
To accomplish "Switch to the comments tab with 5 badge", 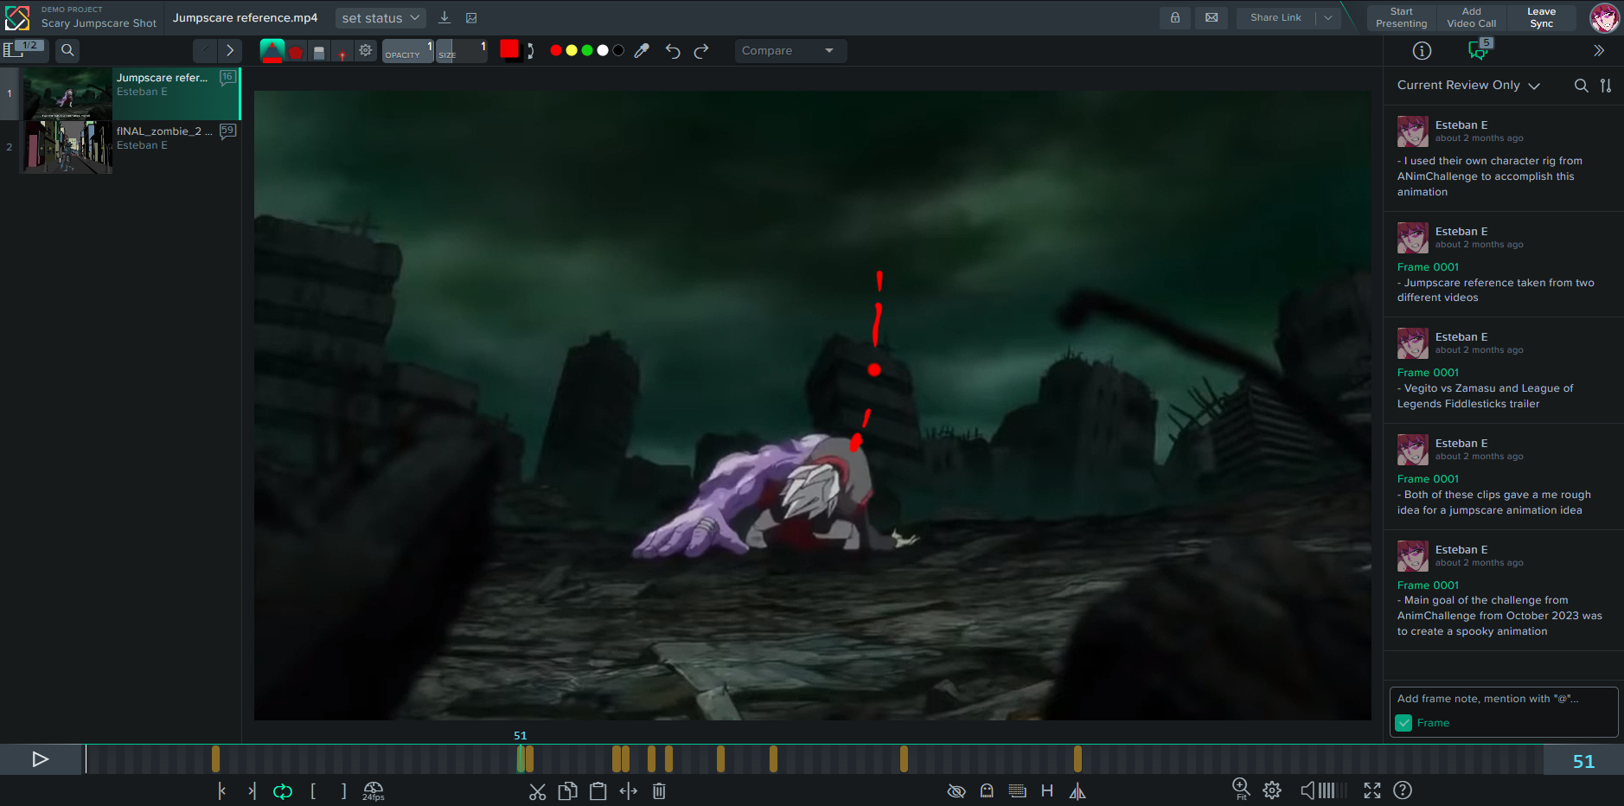I will point(1479,50).
